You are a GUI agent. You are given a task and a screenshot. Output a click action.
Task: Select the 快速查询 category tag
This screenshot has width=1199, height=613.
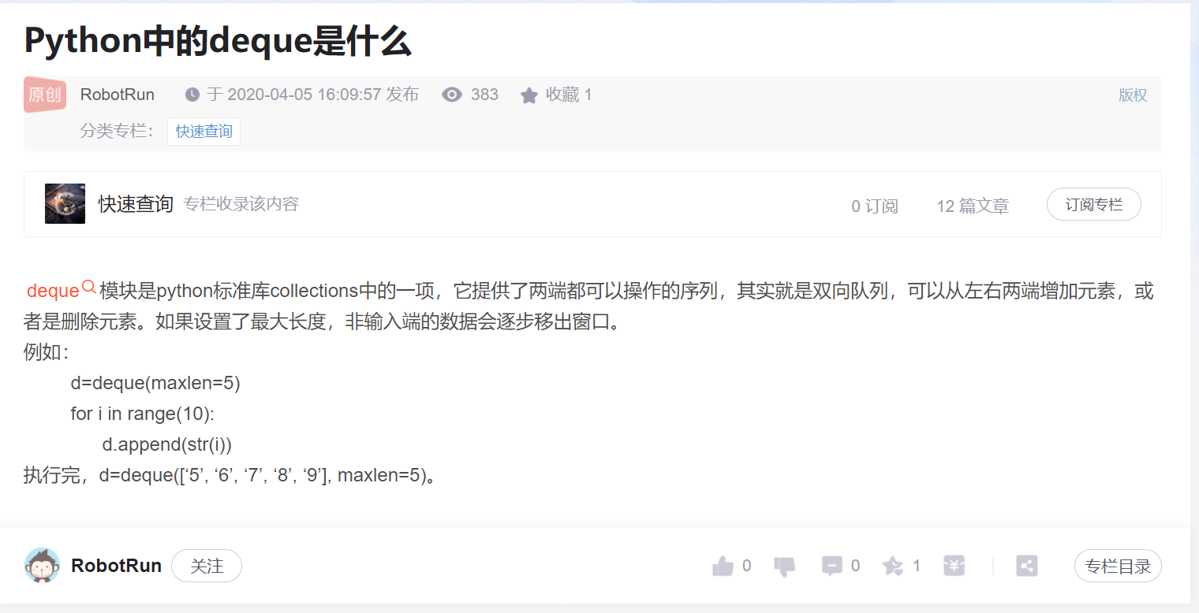(x=204, y=132)
